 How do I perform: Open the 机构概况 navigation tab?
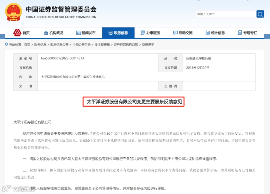point(53,33)
